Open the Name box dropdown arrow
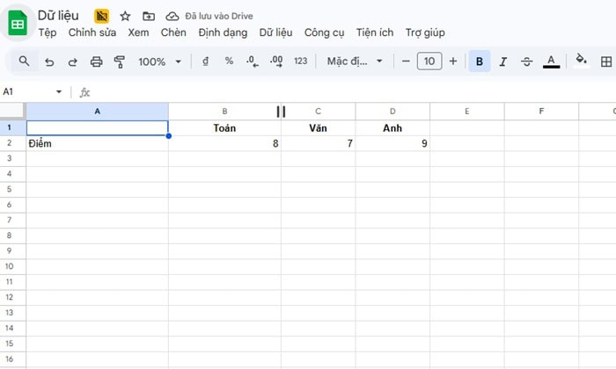616x369 pixels. (x=59, y=91)
